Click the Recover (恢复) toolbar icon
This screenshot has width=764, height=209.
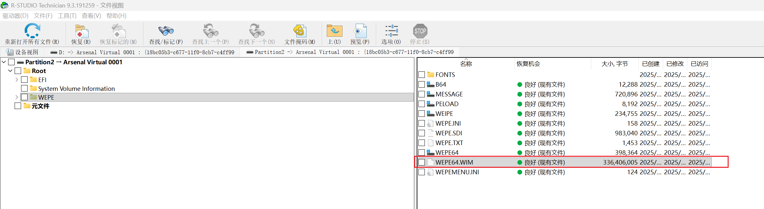coord(81,31)
